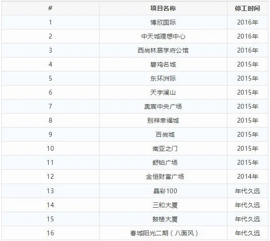Click '2016年' in the 中天城理想中心 row
The width and height of the screenshot is (270, 241).
(x=248, y=36)
